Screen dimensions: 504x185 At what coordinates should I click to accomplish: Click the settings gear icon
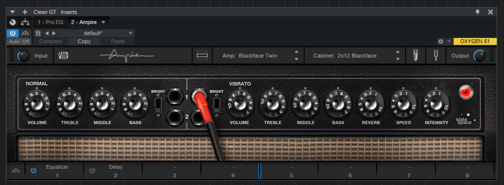(x=441, y=41)
